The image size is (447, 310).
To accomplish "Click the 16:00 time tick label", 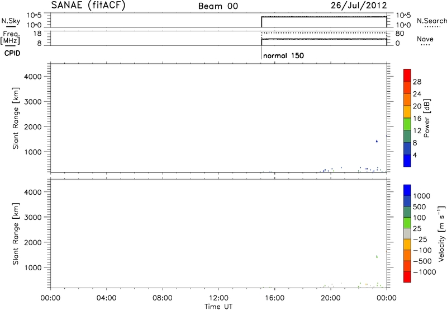I will [x=274, y=298].
